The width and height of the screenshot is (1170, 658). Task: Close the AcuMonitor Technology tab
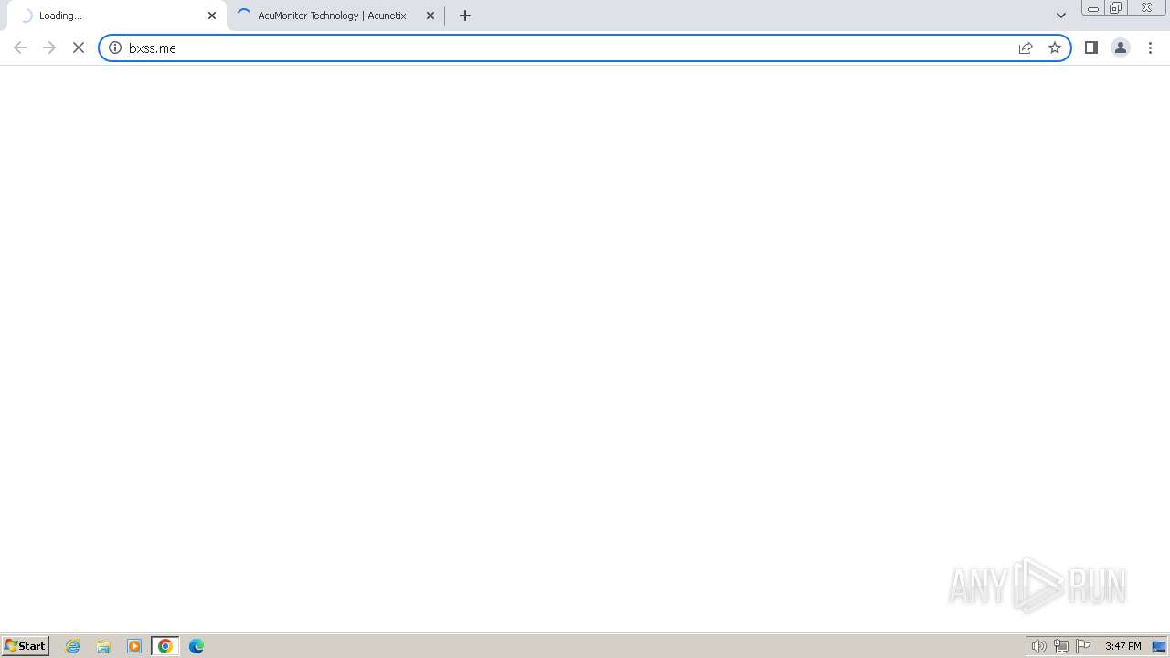tap(431, 16)
